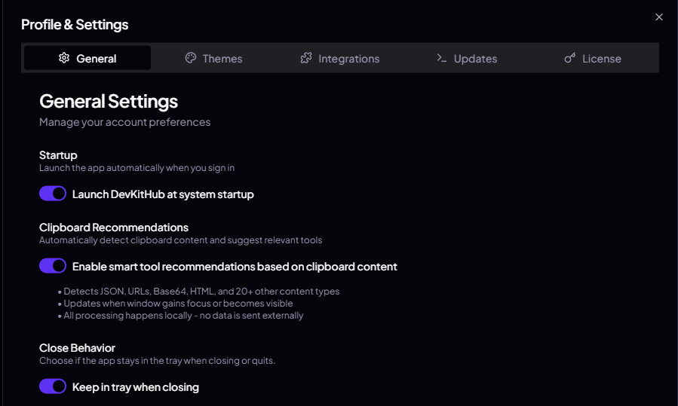Disable the launch at system startup toggle
The width and height of the screenshot is (678, 406).
53,194
